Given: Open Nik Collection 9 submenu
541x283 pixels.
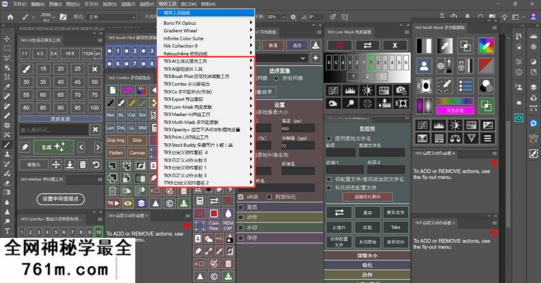Looking at the screenshot, I should (x=206, y=46).
